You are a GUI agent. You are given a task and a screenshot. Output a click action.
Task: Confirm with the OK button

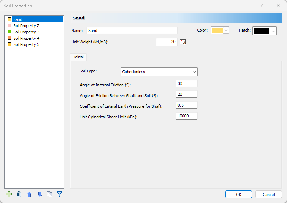coord(238,195)
